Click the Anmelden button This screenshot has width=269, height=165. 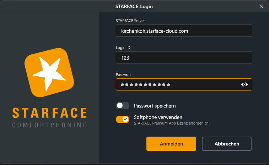coord(171,144)
